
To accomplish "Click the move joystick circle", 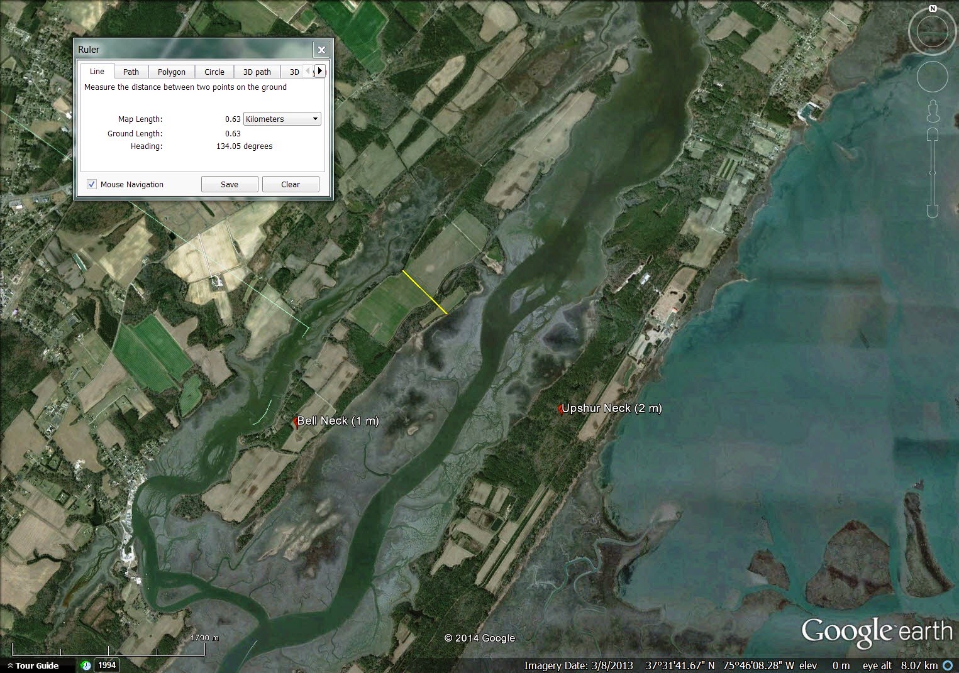I will 933,77.
